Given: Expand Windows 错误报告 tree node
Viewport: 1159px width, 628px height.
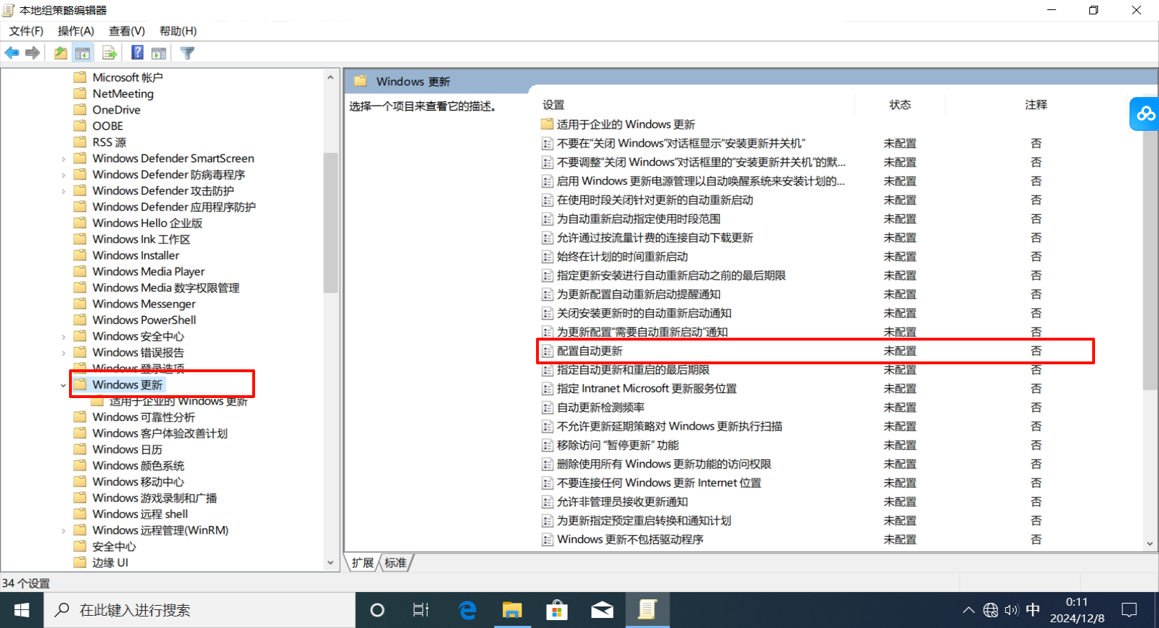Looking at the screenshot, I should tap(63, 353).
